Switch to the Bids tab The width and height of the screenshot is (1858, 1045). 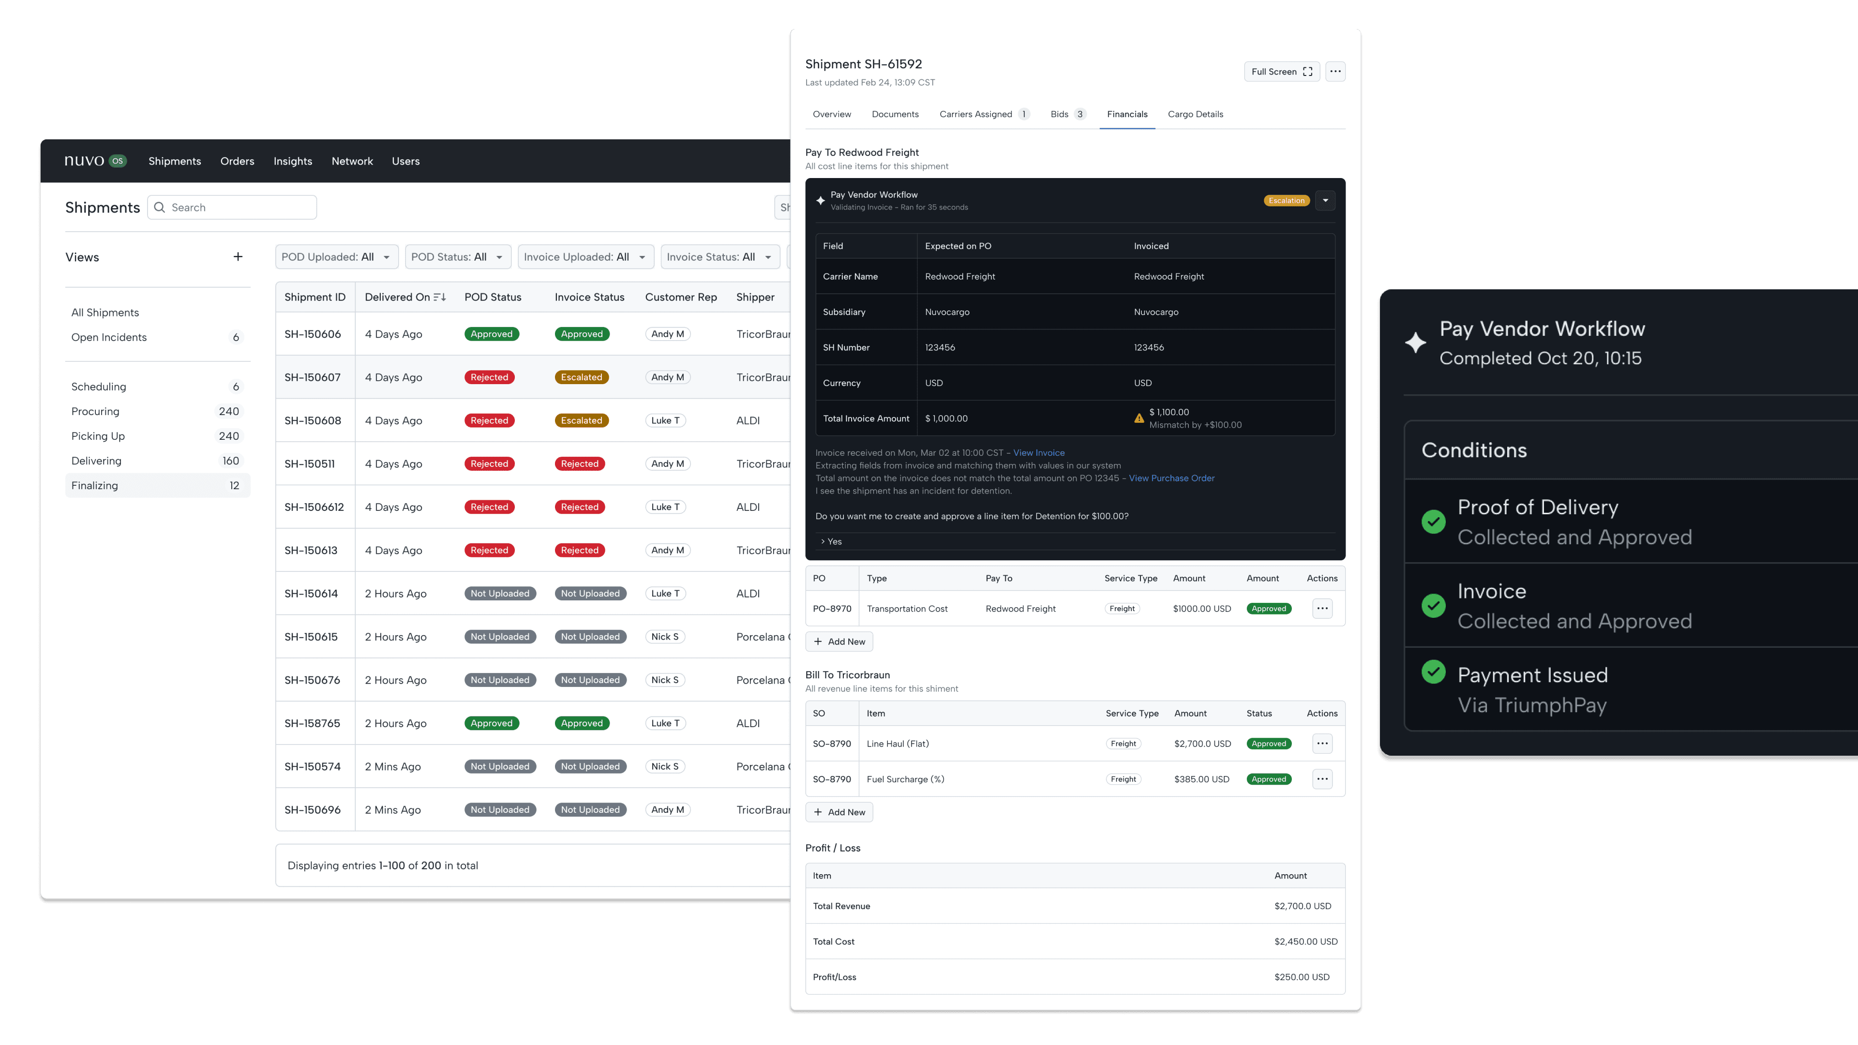[1067, 114]
